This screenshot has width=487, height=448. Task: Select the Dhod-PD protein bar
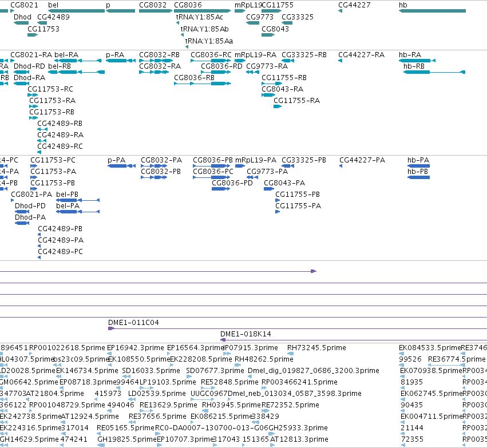coord(22,212)
